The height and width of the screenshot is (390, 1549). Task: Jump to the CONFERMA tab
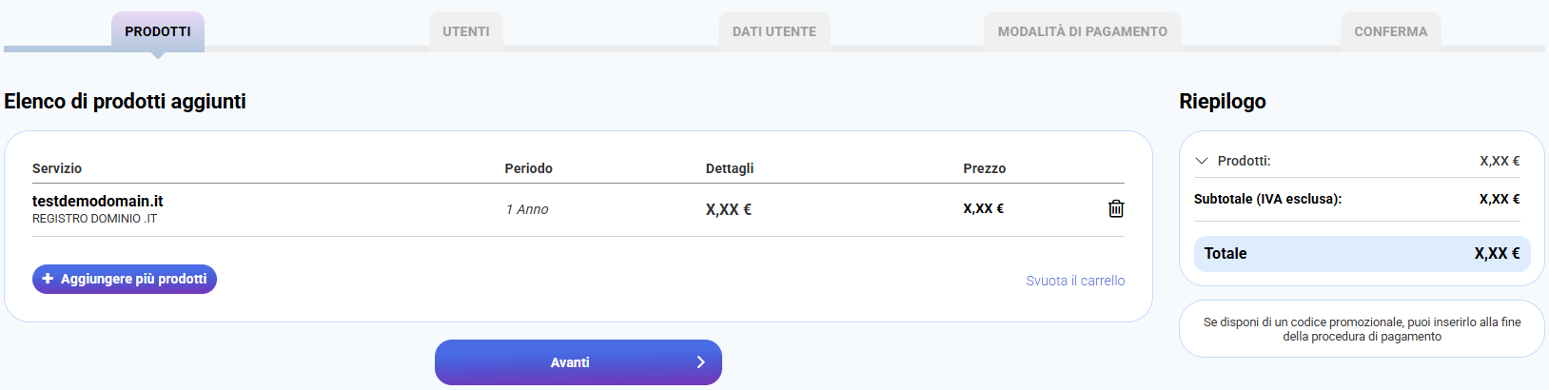(1390, 31)
